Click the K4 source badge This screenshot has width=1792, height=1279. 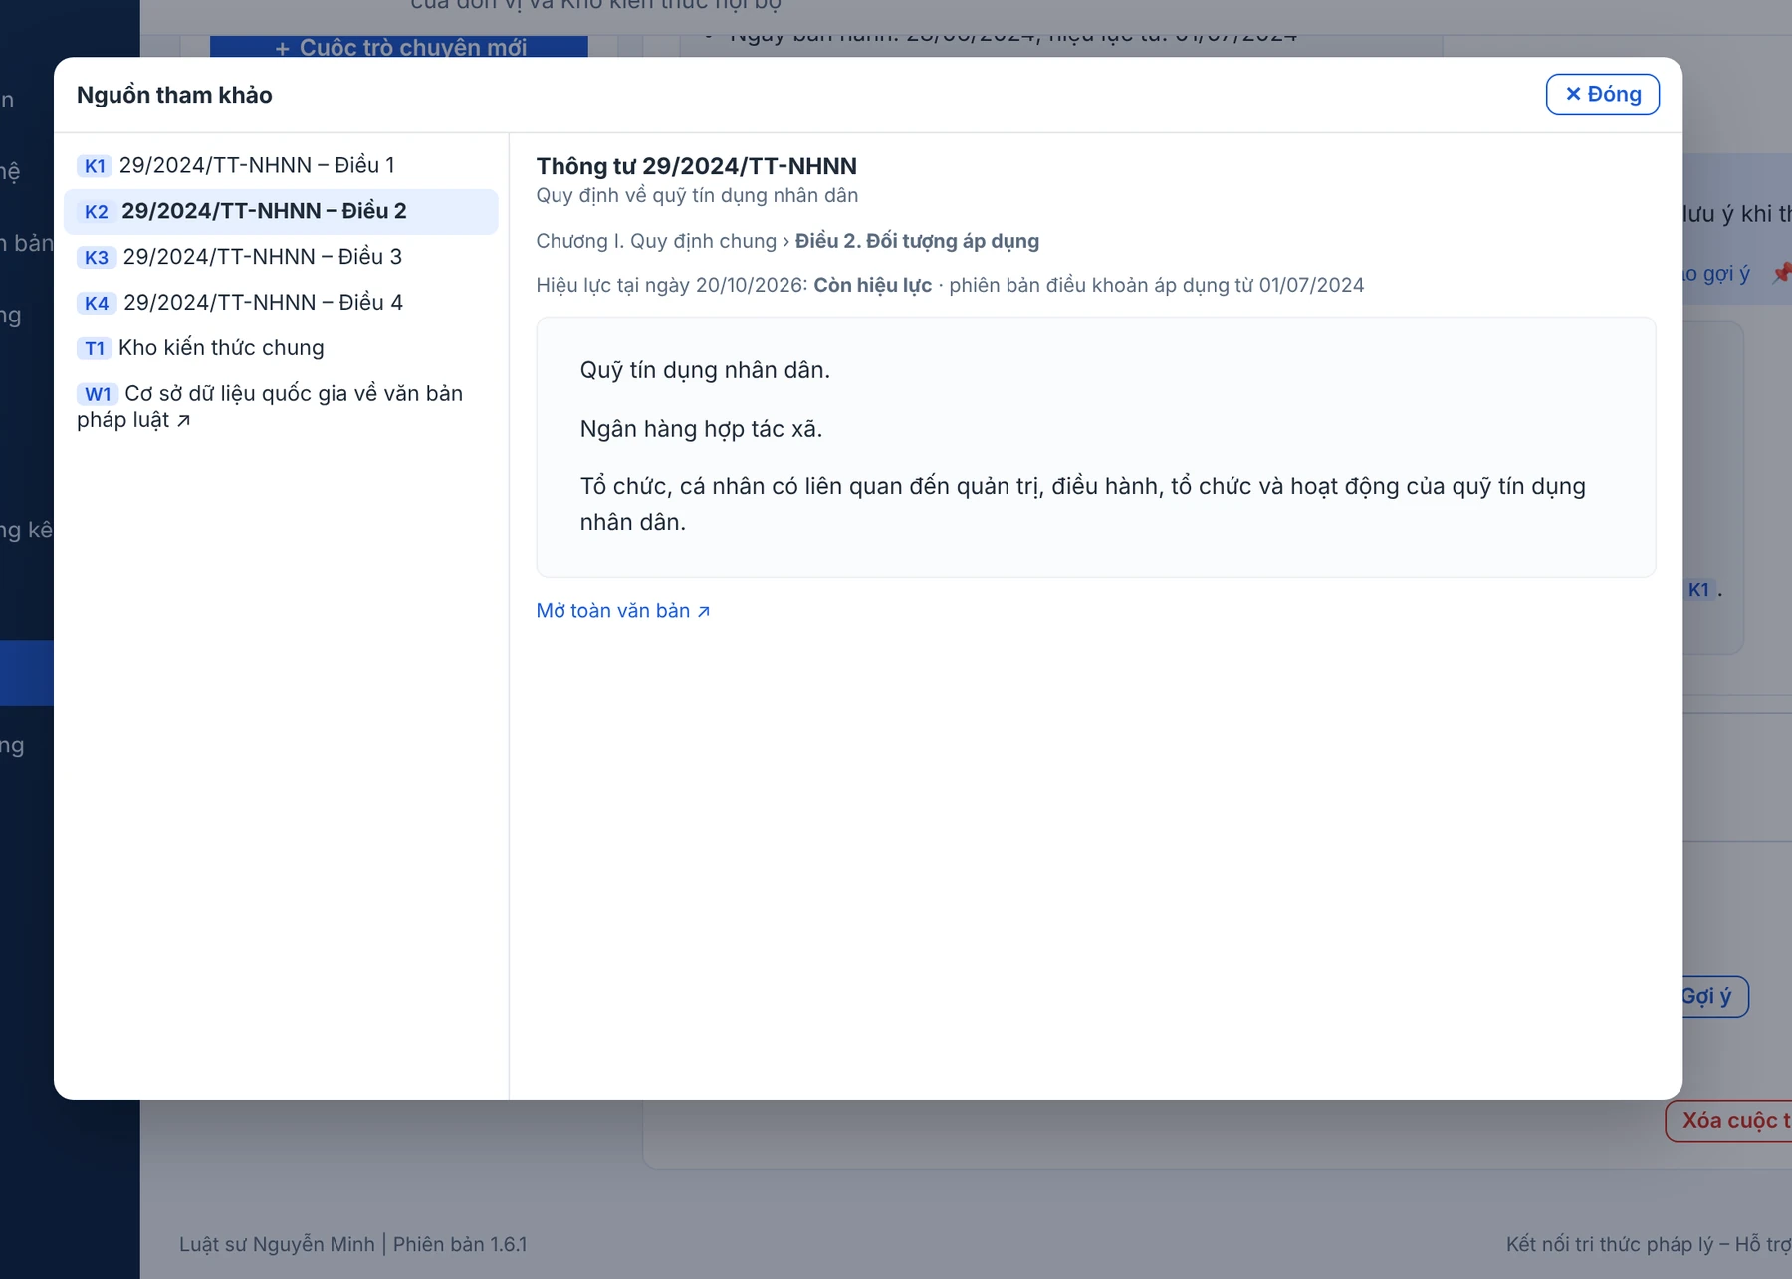coord(97,304)
